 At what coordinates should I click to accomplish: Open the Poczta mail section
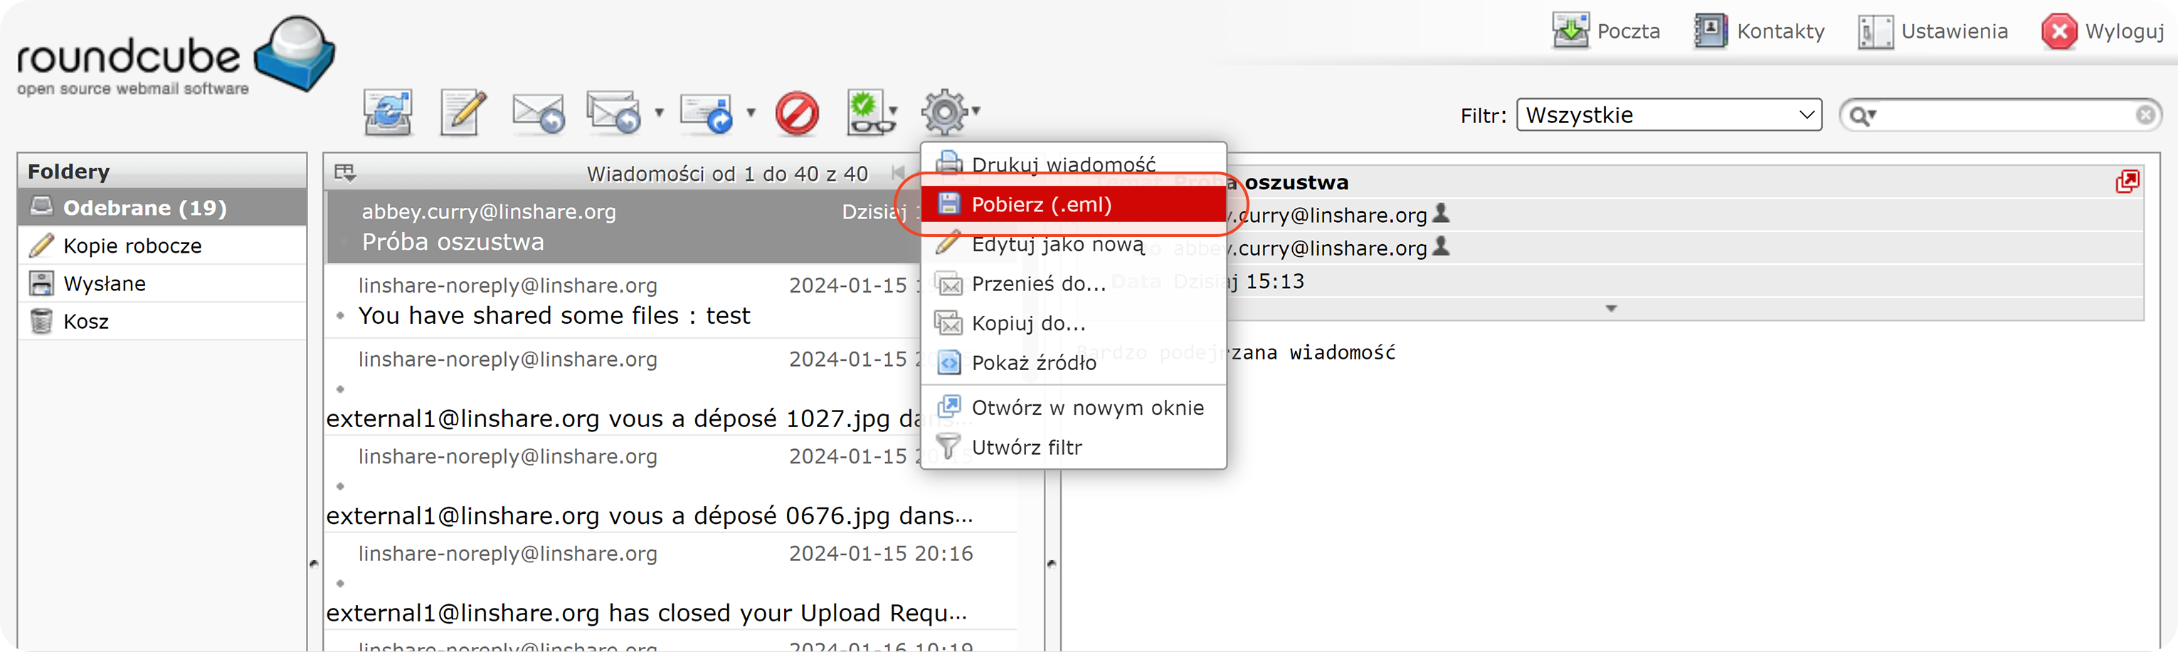(1606, 31)
